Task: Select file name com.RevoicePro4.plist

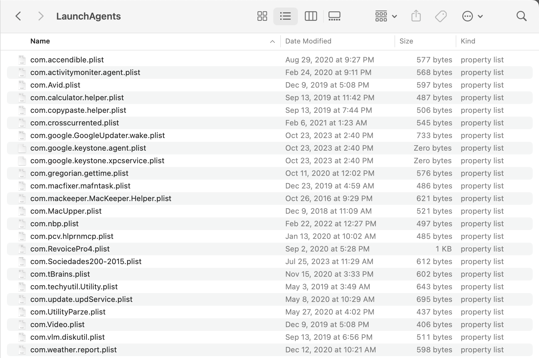Action: (70, 249)
